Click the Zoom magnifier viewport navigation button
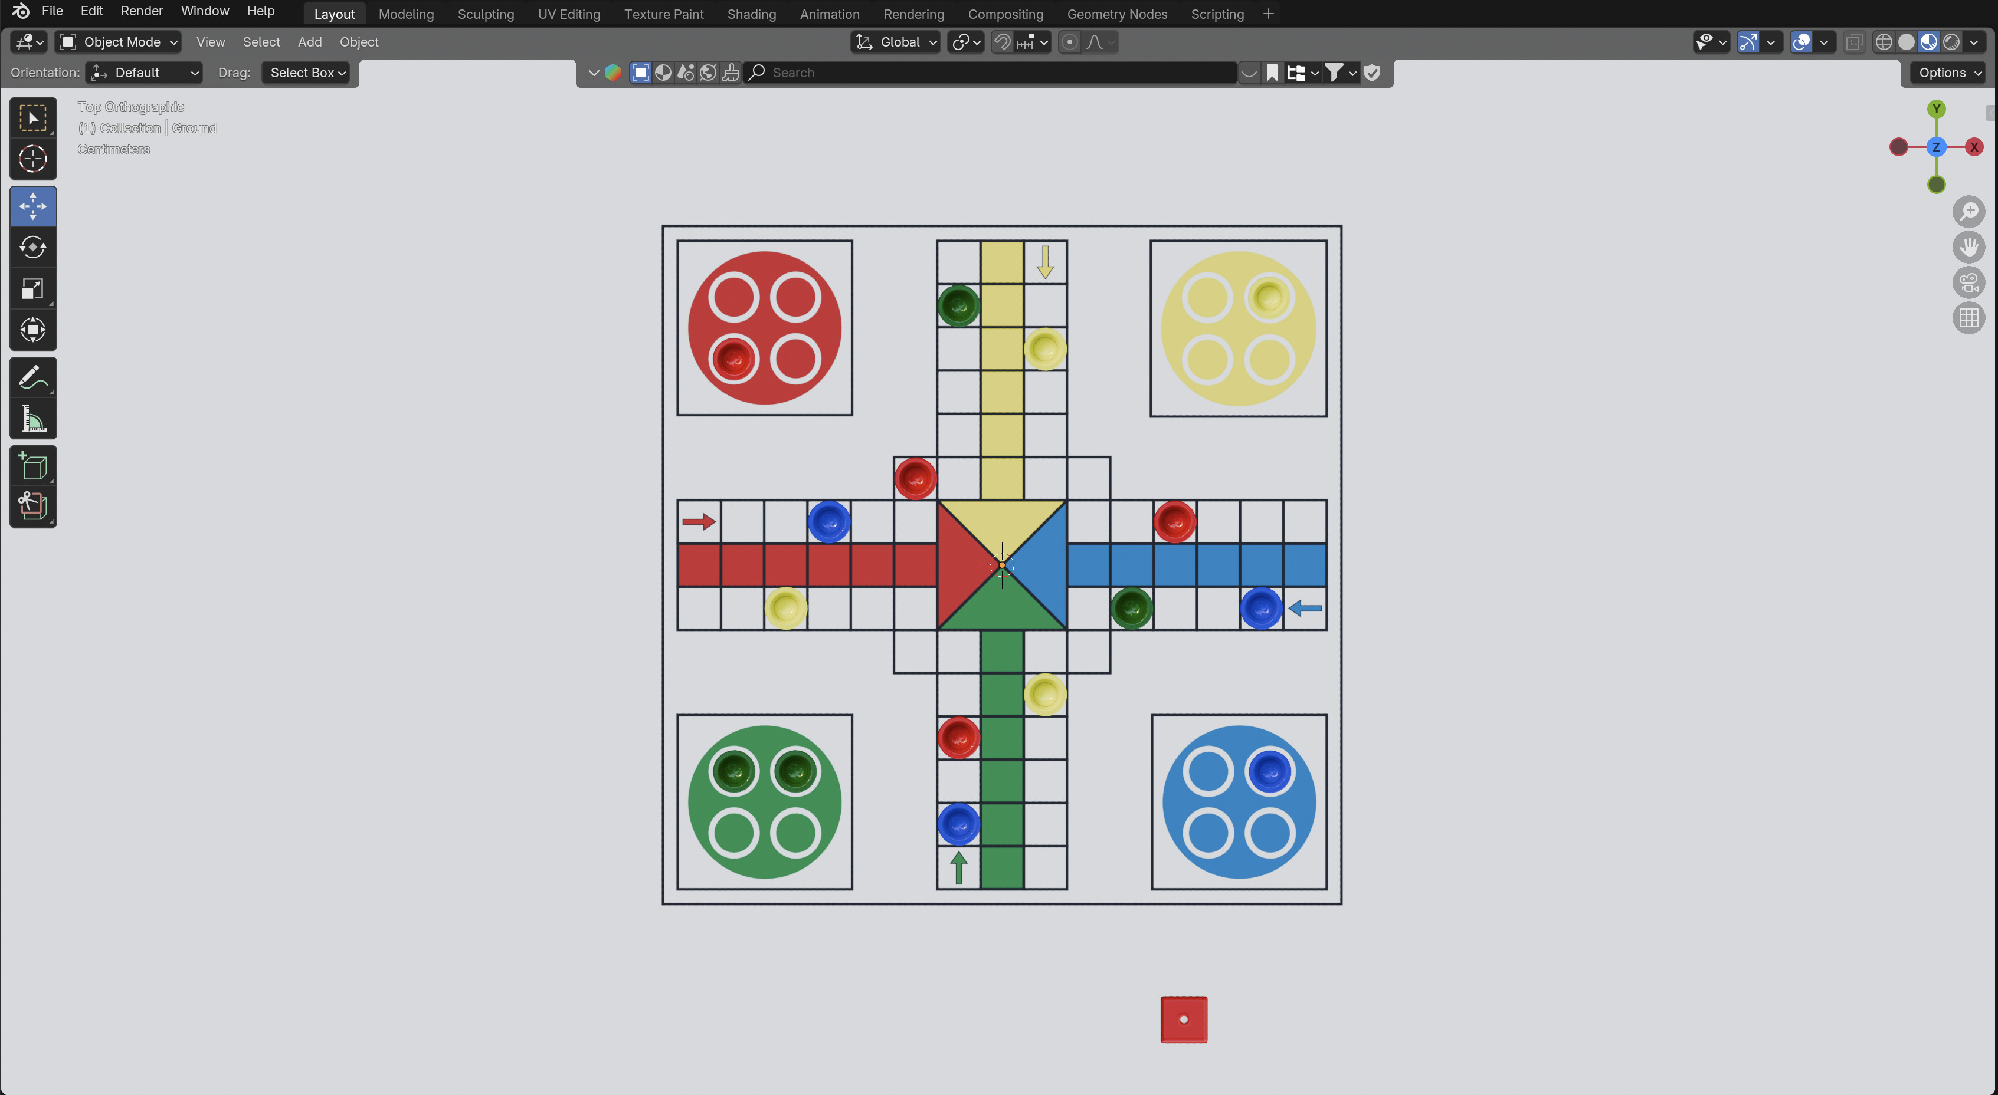Viewport: 1998px width, 1095px height. [1968, 212]
